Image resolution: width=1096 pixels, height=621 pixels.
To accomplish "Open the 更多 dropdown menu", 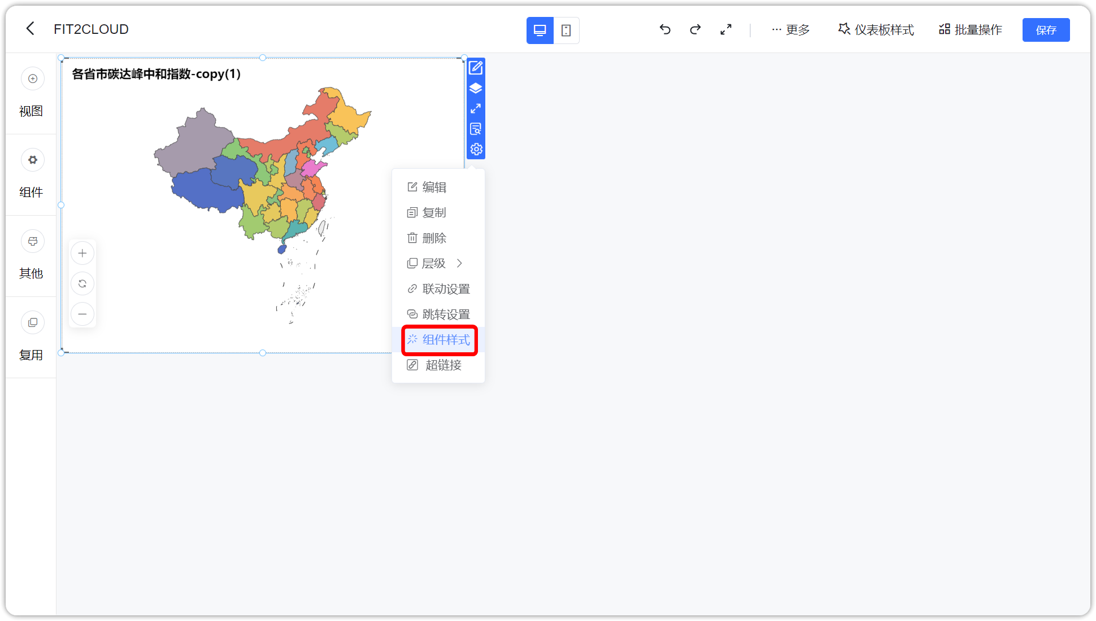I will pos(790,30).
